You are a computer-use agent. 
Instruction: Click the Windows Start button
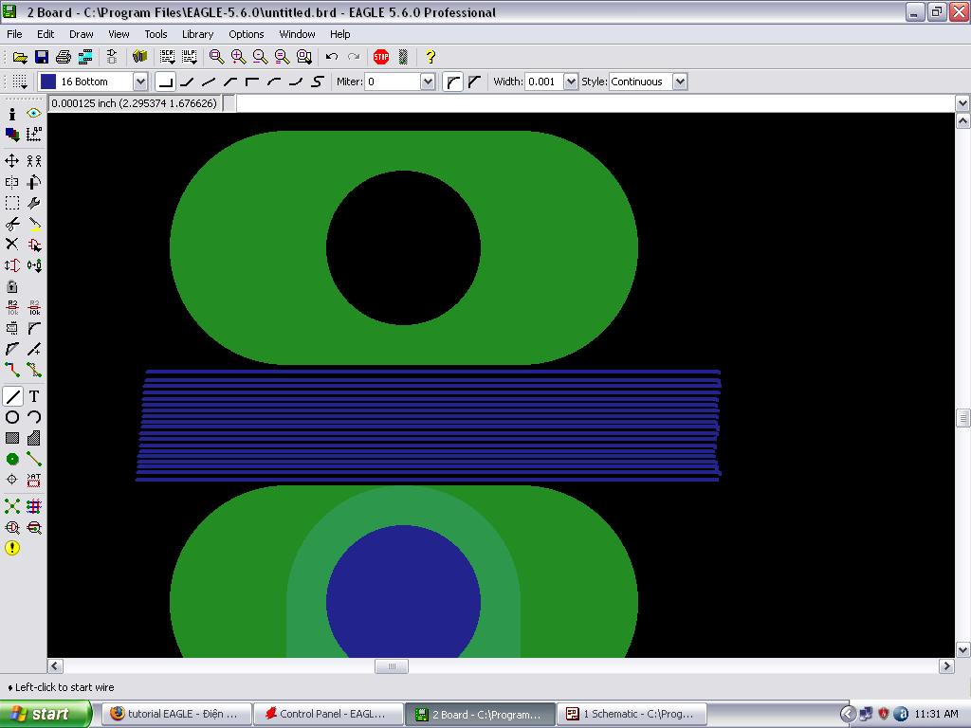(46, 714)
